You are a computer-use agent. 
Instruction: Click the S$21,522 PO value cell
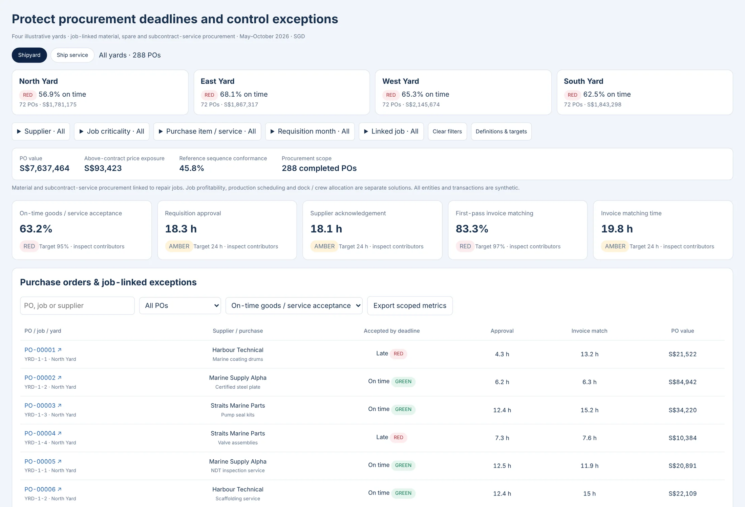683,354
